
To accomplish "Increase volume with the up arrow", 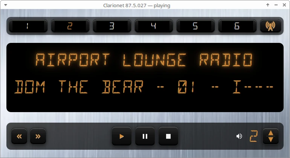I will click(x=271, y=133).
